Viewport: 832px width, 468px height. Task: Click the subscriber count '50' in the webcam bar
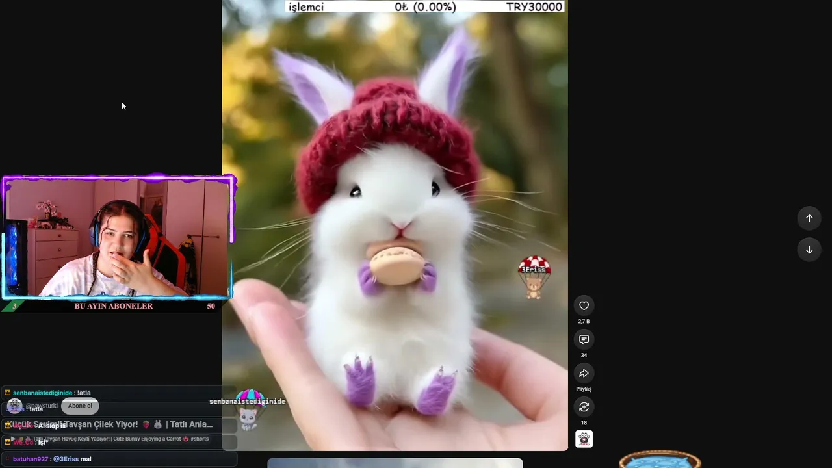[x=211, y=306]
